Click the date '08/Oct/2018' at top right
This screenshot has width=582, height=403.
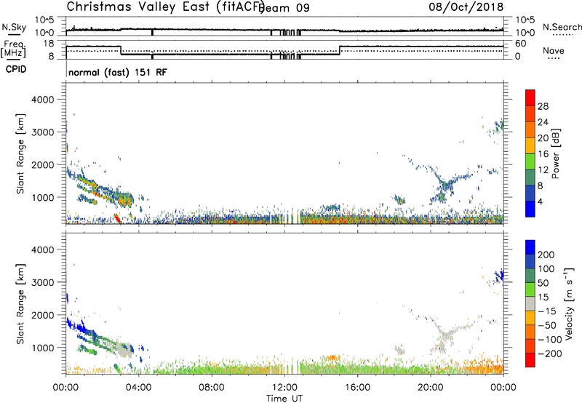tap(466, 7)
